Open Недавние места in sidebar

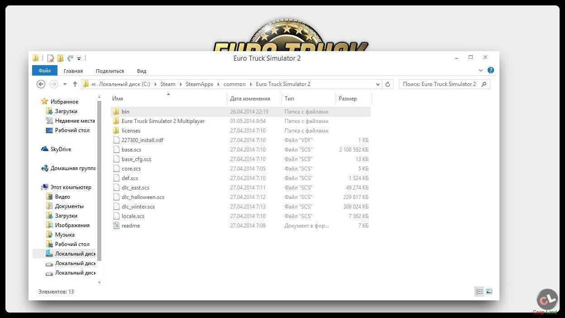pos(71,121)
